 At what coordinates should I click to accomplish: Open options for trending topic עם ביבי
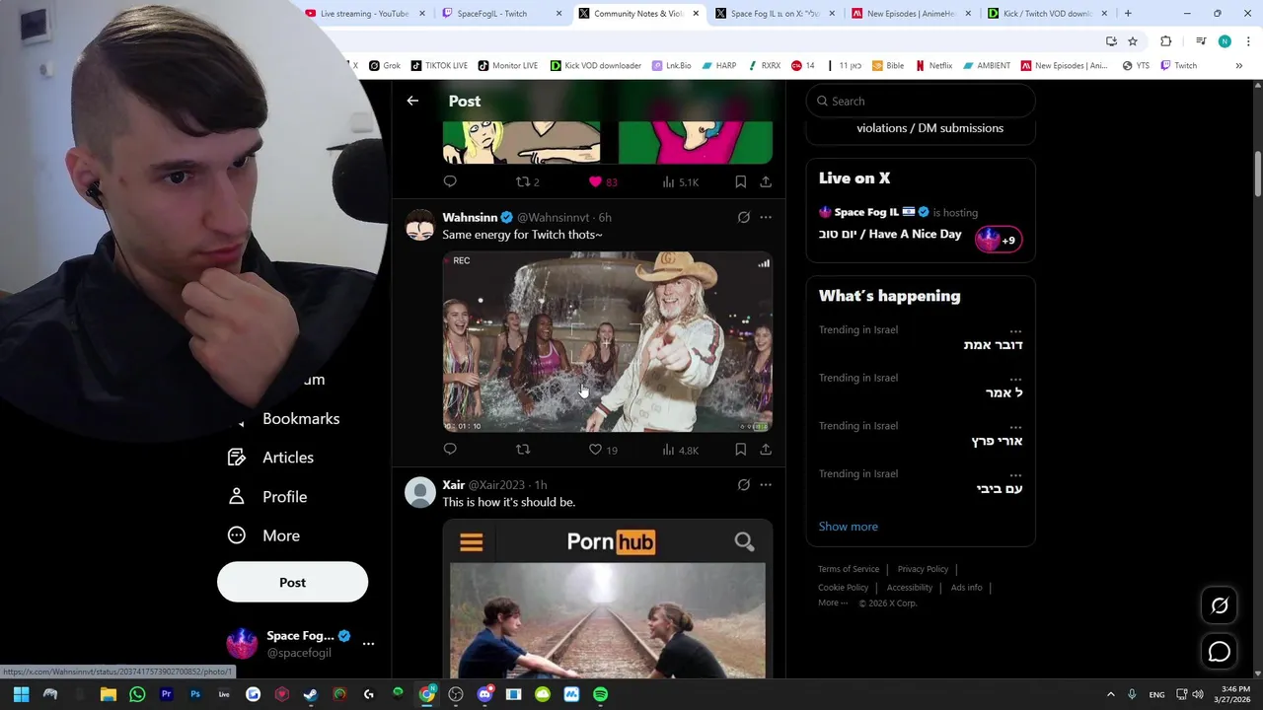[1015, 474]
